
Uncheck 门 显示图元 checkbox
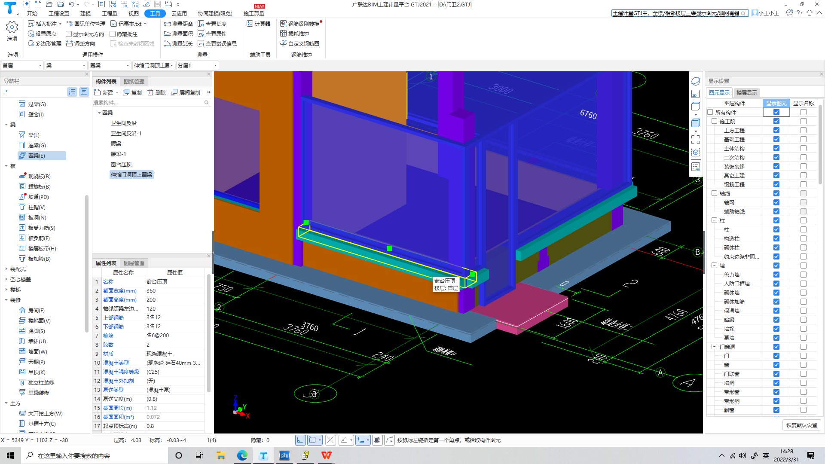pos(776,356)
